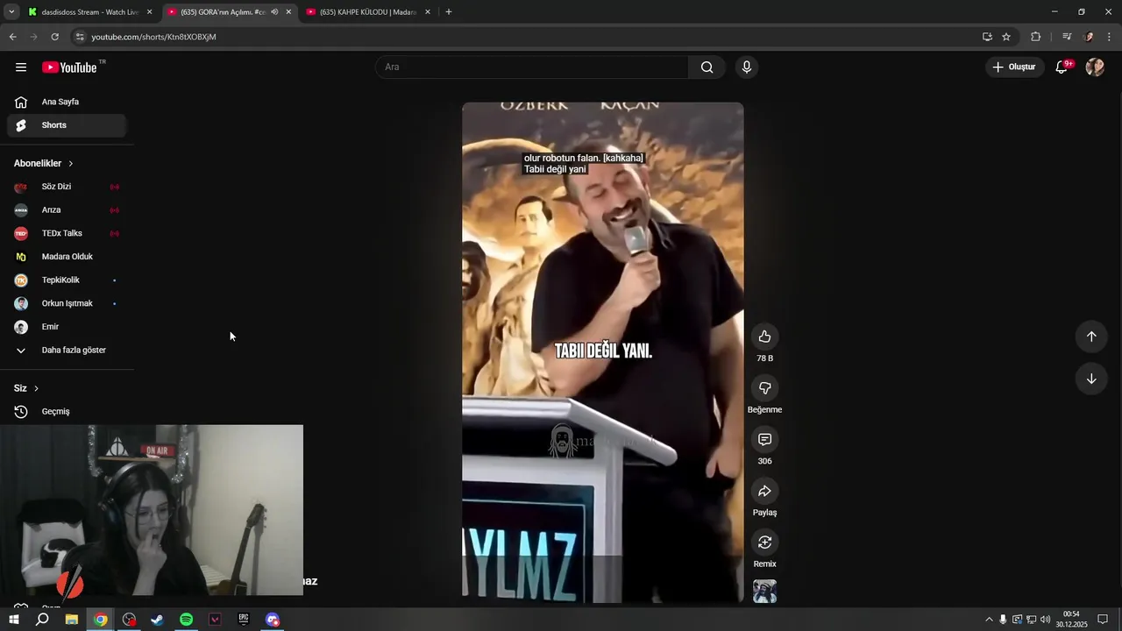This screenshot has height=631, width=1122.
Task: Open the Chrome extensions puzzle icon
Action: click(1036, 37)
